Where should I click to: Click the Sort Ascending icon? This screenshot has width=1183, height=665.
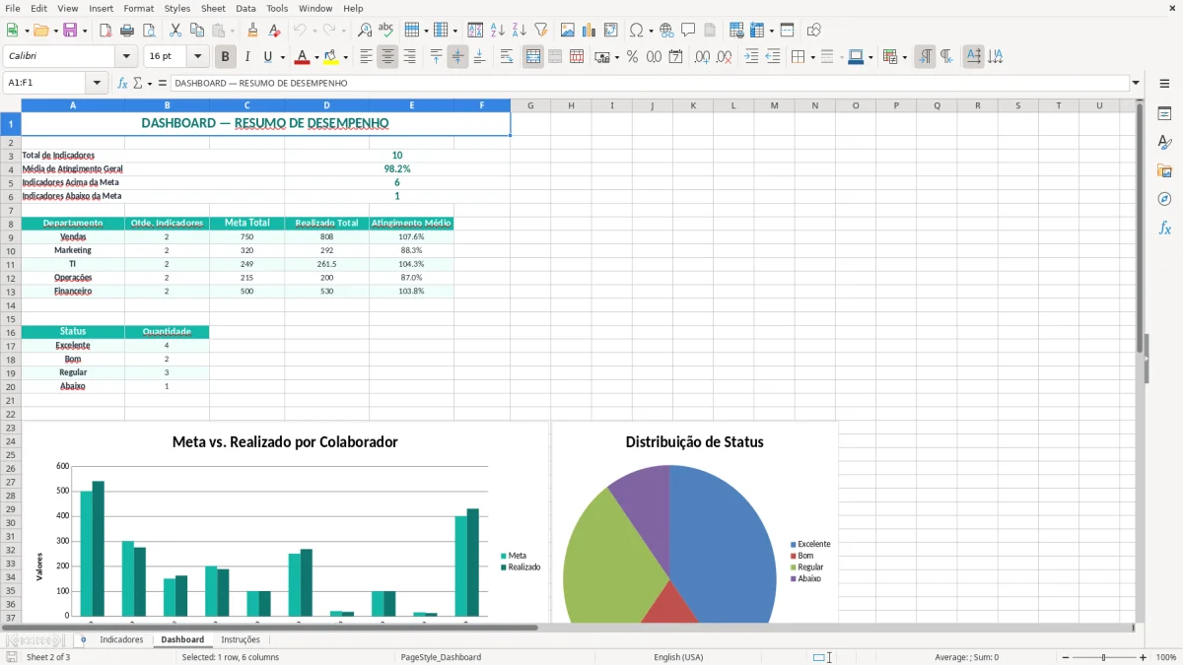(x=498, y=31)
